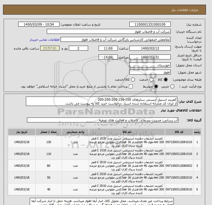Click the واحد شمارش column header
The height and width of the screenshot is (205, 212).
[75, 132]
